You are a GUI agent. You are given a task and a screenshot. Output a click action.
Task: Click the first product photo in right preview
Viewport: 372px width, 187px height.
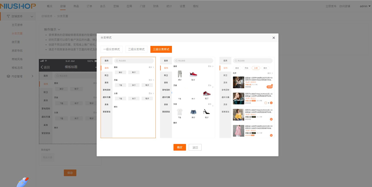[239, 82]
